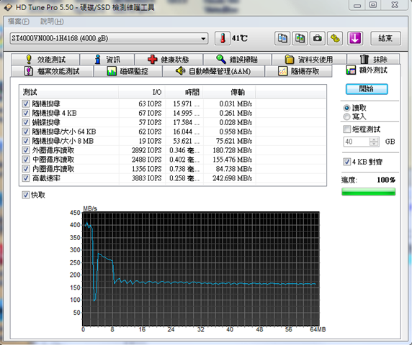Open options via the yellow gears icon
The height and width of the screenshot is (345, 412).
click(x=335, y=38)
